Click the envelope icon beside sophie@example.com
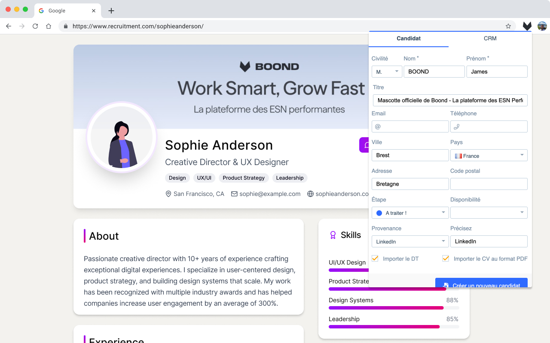This screenshot has width=550, height=343. click(x=234, y=194)
